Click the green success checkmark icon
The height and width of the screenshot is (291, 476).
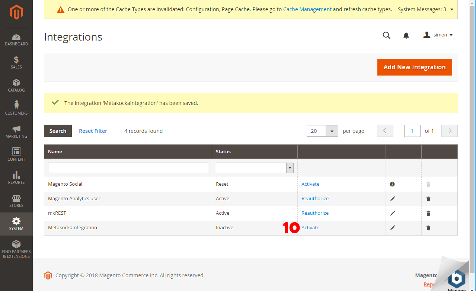pyautogui.click(x=55, y=102)
